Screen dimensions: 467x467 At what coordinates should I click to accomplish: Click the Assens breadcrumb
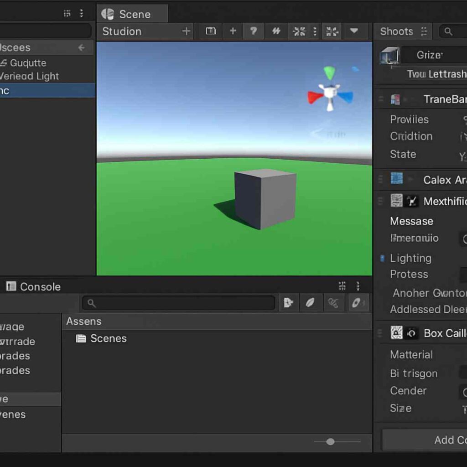pyautogui.click(x=84, y=321)
